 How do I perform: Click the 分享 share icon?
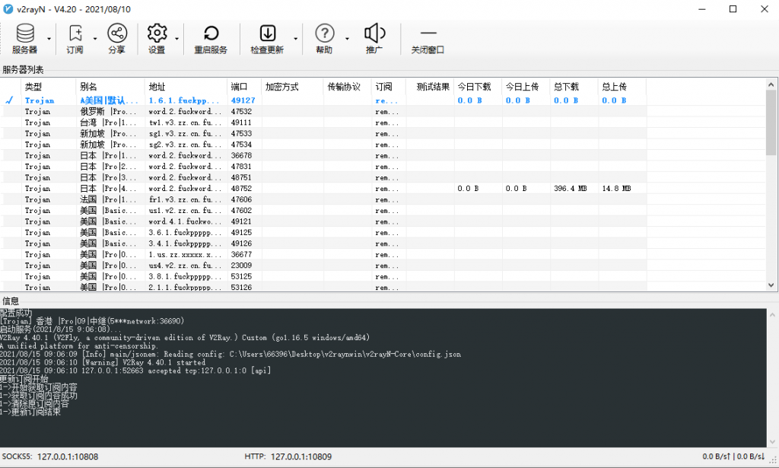click(x=116, y=33)
